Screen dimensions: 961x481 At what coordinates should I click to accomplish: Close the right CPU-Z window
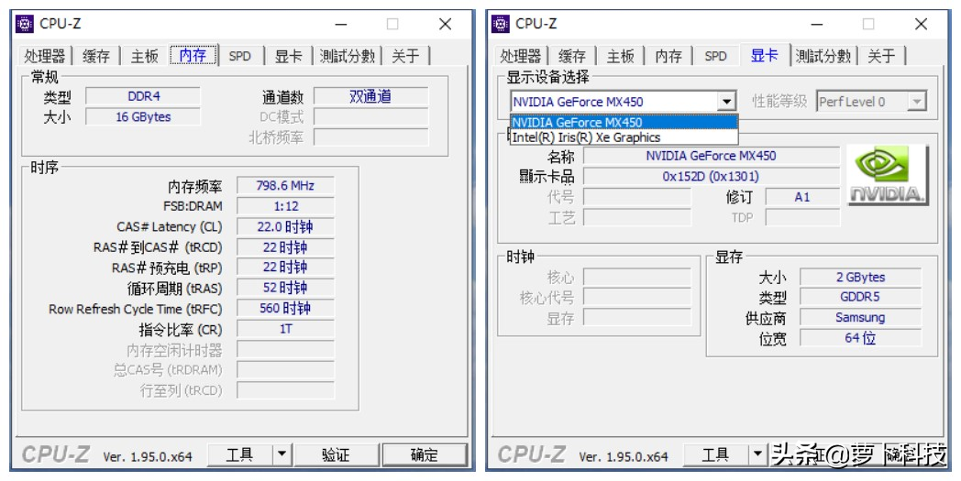click(922, 24)
